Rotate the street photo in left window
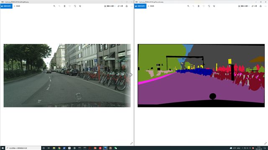Viewport: 268px width, 150px height. tap(75, 6)
